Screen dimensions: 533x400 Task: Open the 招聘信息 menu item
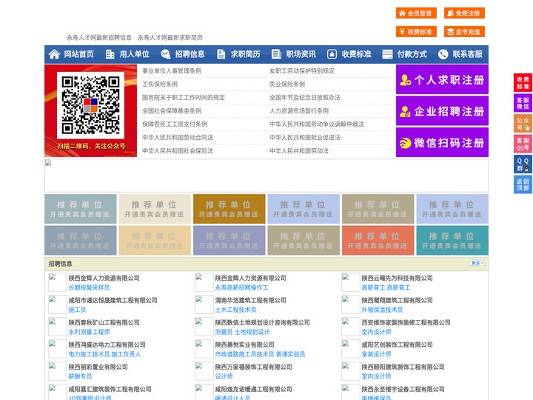click(x=190, y=54)
